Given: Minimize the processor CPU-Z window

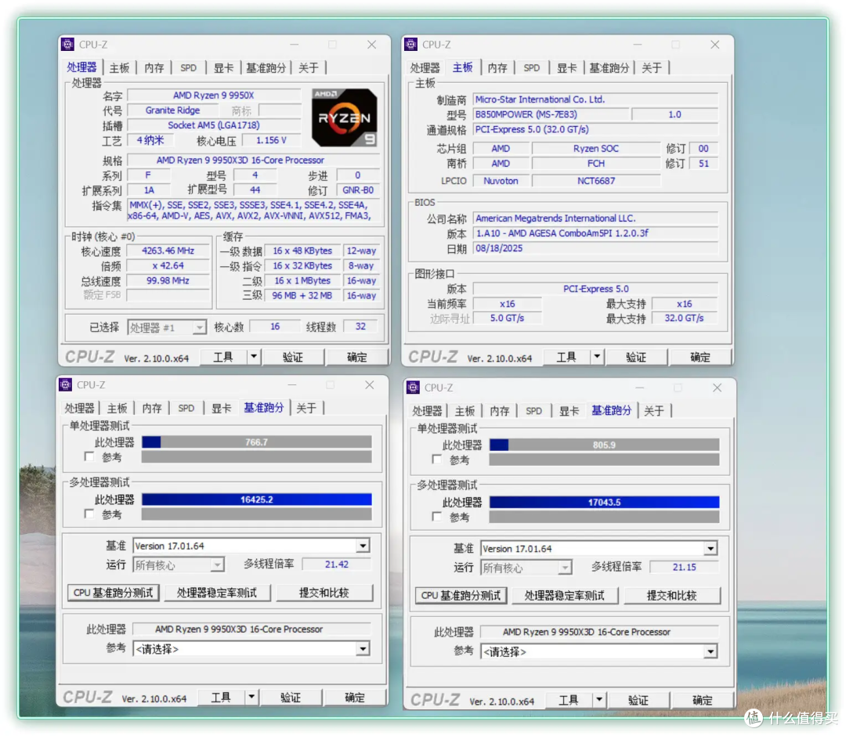Looking at the screenshot, I should click(294, 45).
